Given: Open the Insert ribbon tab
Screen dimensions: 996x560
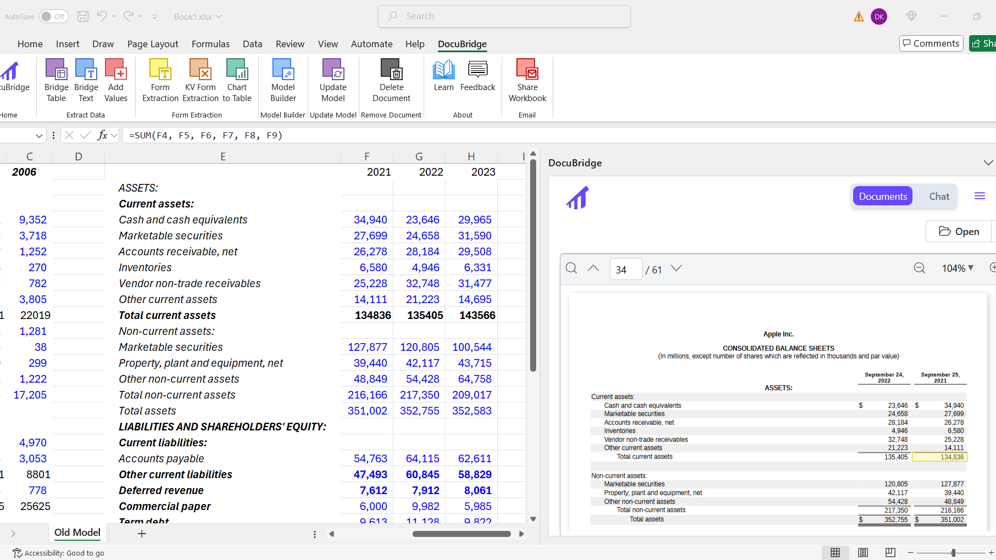Looking at the screenshot, I should [68, 44].
